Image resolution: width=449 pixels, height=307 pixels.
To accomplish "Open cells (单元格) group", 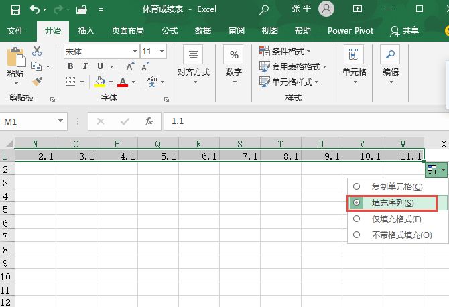I will 355,65.
